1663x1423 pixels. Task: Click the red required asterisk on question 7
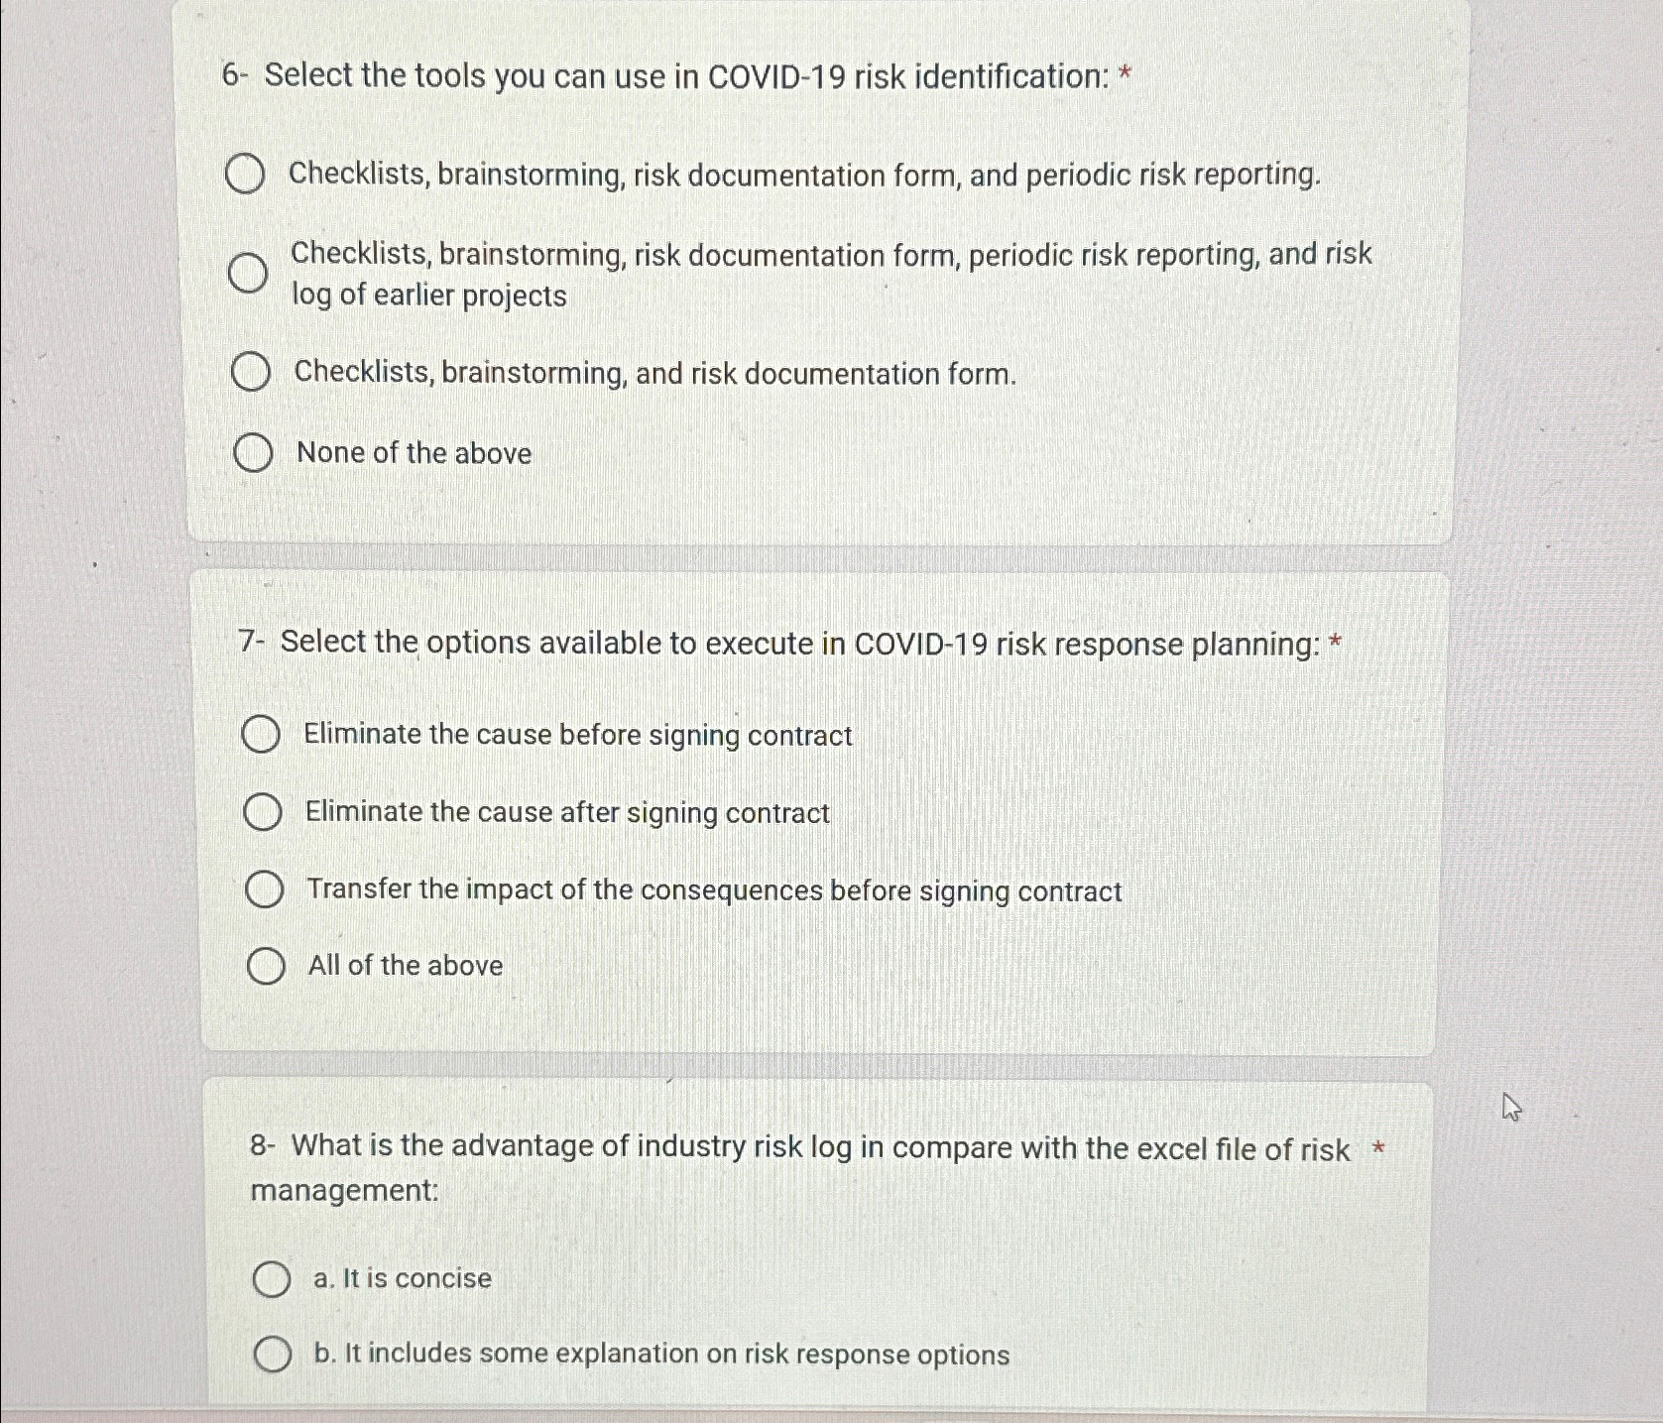pyautogui.click(x=1334, y=640)
